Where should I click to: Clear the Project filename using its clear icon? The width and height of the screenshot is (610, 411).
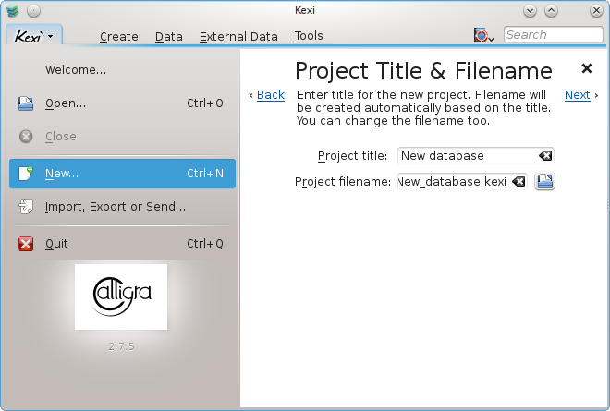pos(518,182)
